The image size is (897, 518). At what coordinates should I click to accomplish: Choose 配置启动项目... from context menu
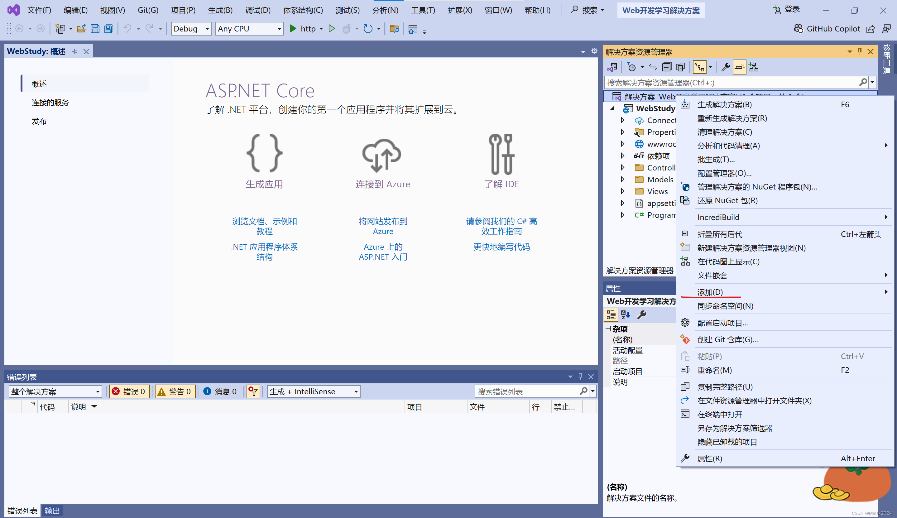coord(785,323)
